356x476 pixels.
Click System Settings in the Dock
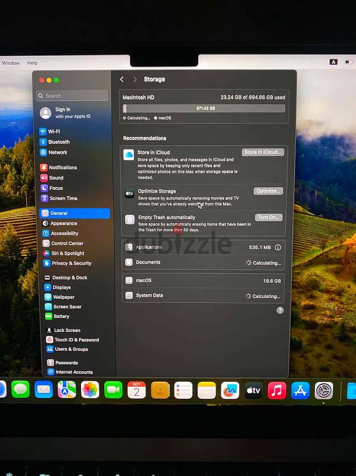point(323,391)
